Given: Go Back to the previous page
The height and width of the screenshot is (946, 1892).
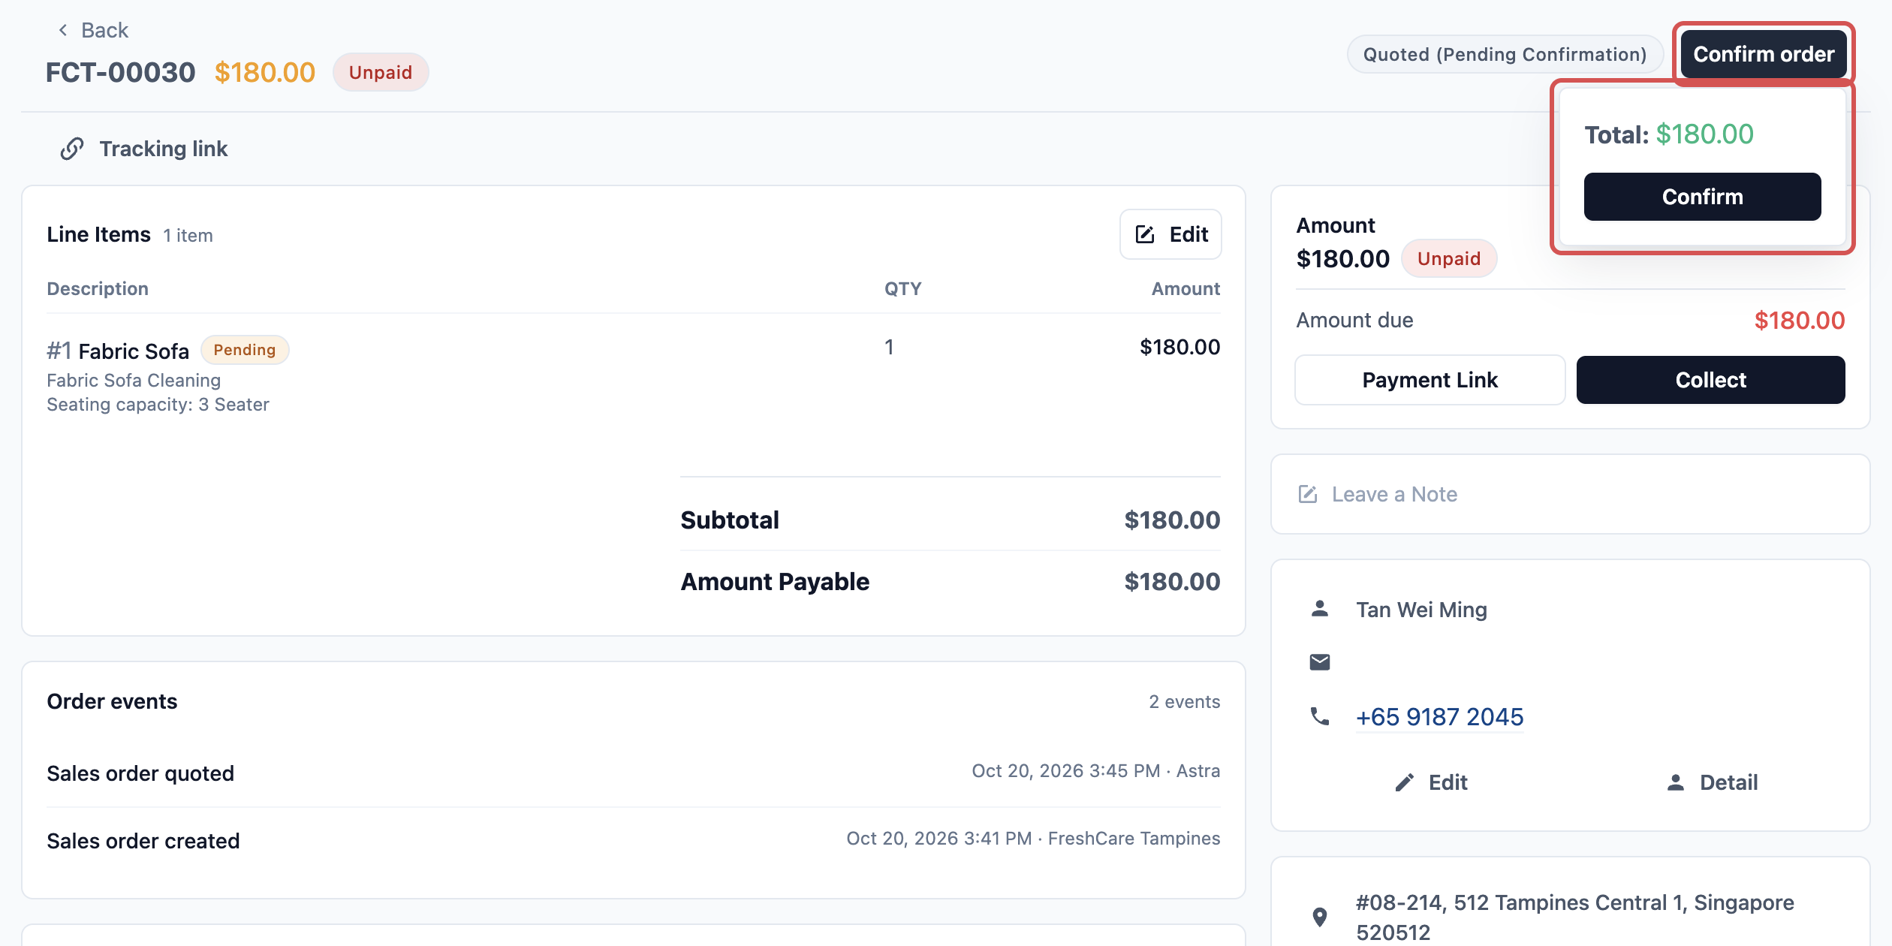Looking at the screenshot, I should click(93, 30).
